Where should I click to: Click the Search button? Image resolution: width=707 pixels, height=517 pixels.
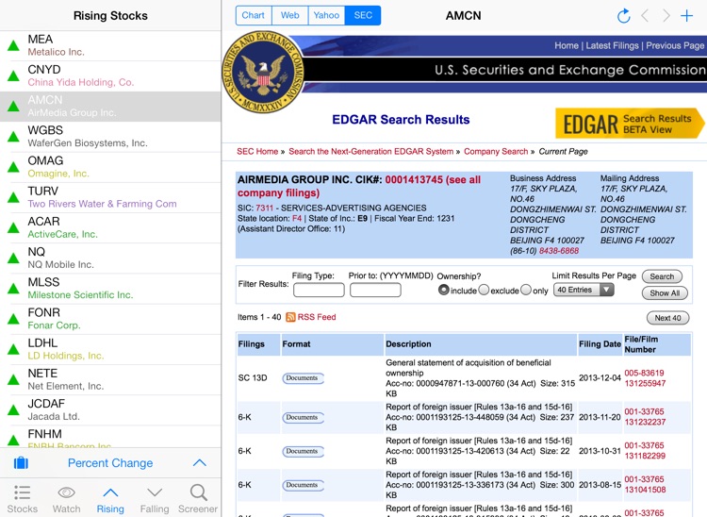pos(662,276)
